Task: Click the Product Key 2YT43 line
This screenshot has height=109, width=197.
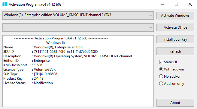Action: [23, 79]
